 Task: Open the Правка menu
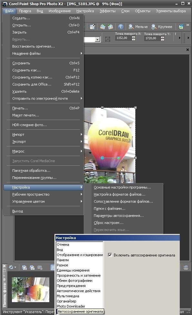(x=25, y=11)
